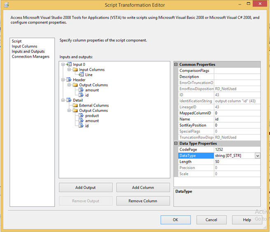Close the Script Transformation Editor window
This screenshot has height=232, width=270.
[260, 4]
